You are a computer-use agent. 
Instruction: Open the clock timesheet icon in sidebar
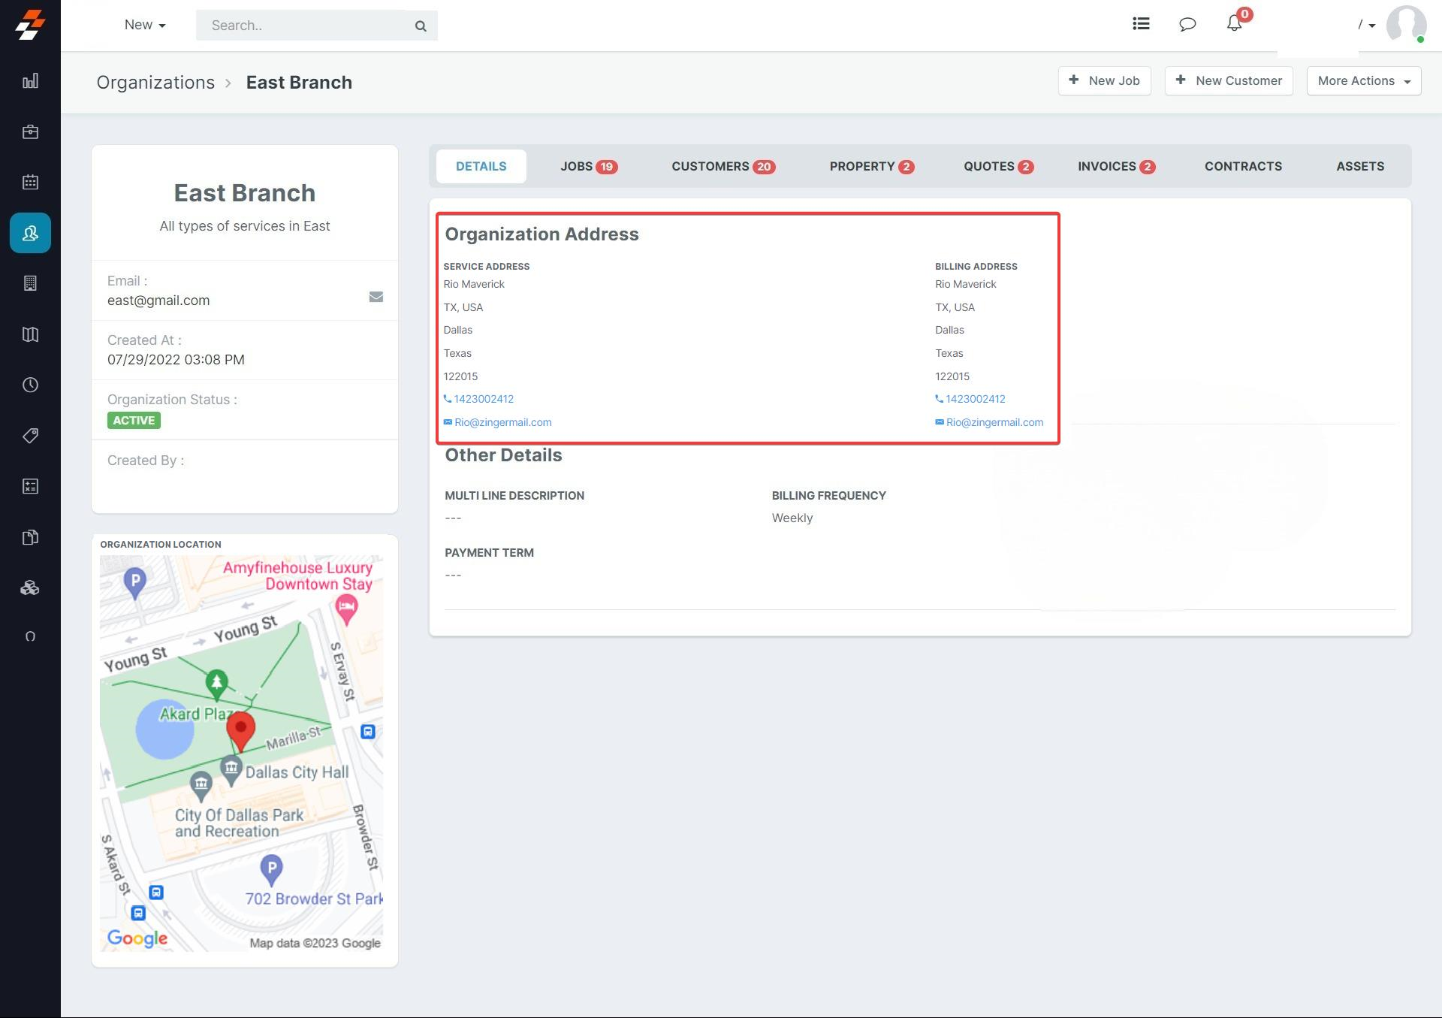(30, 385)
